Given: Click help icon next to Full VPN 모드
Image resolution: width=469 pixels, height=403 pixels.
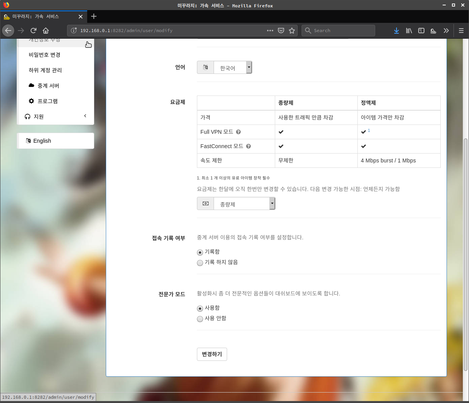Looking at the screenshot, I should [238, 132].
